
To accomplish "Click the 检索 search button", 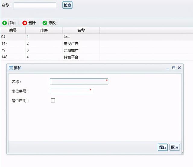I will [x=68, y=5].
